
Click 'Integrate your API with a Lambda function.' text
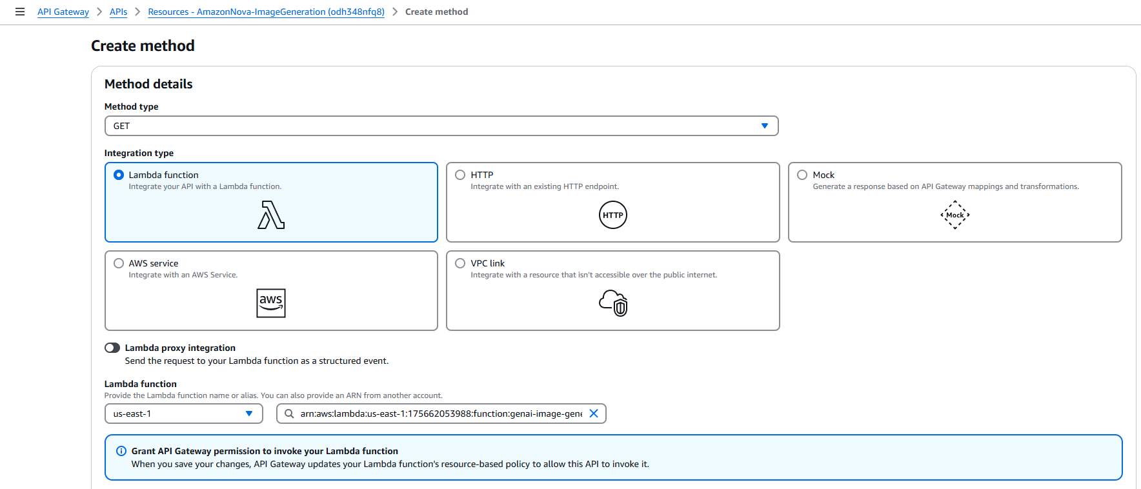coord(205,186)
